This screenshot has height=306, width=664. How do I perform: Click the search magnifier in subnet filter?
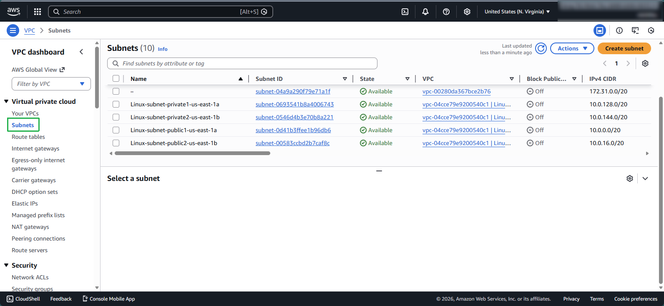tap(116, 63)
